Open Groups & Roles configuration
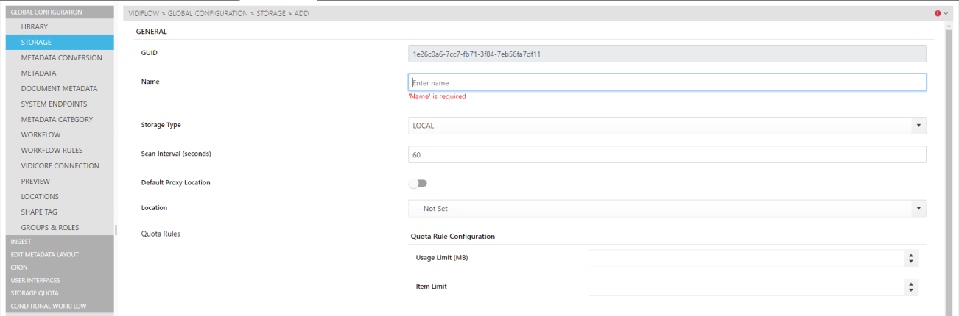The image size is (959, 316). pos(50,227)
